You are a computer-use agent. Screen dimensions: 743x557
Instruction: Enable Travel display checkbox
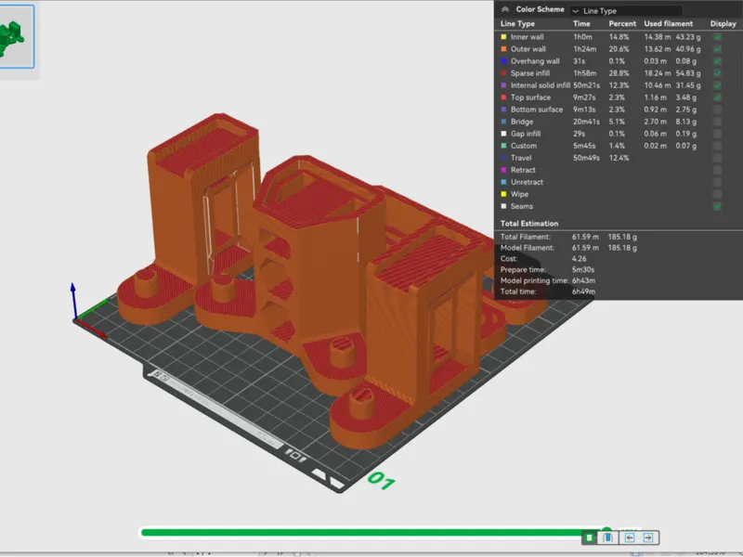(717, 158)
